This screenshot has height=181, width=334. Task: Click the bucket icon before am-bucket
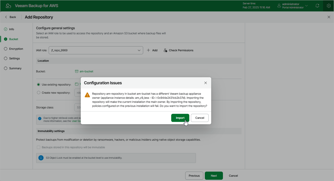click(x=76, y=71)
